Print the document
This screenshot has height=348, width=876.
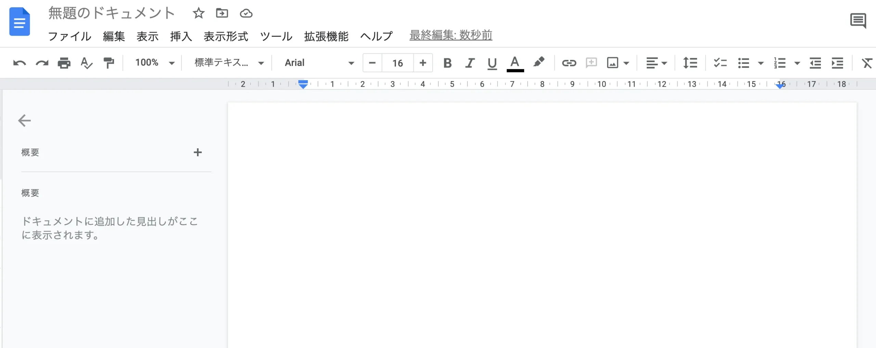click(x=64, y=63)
